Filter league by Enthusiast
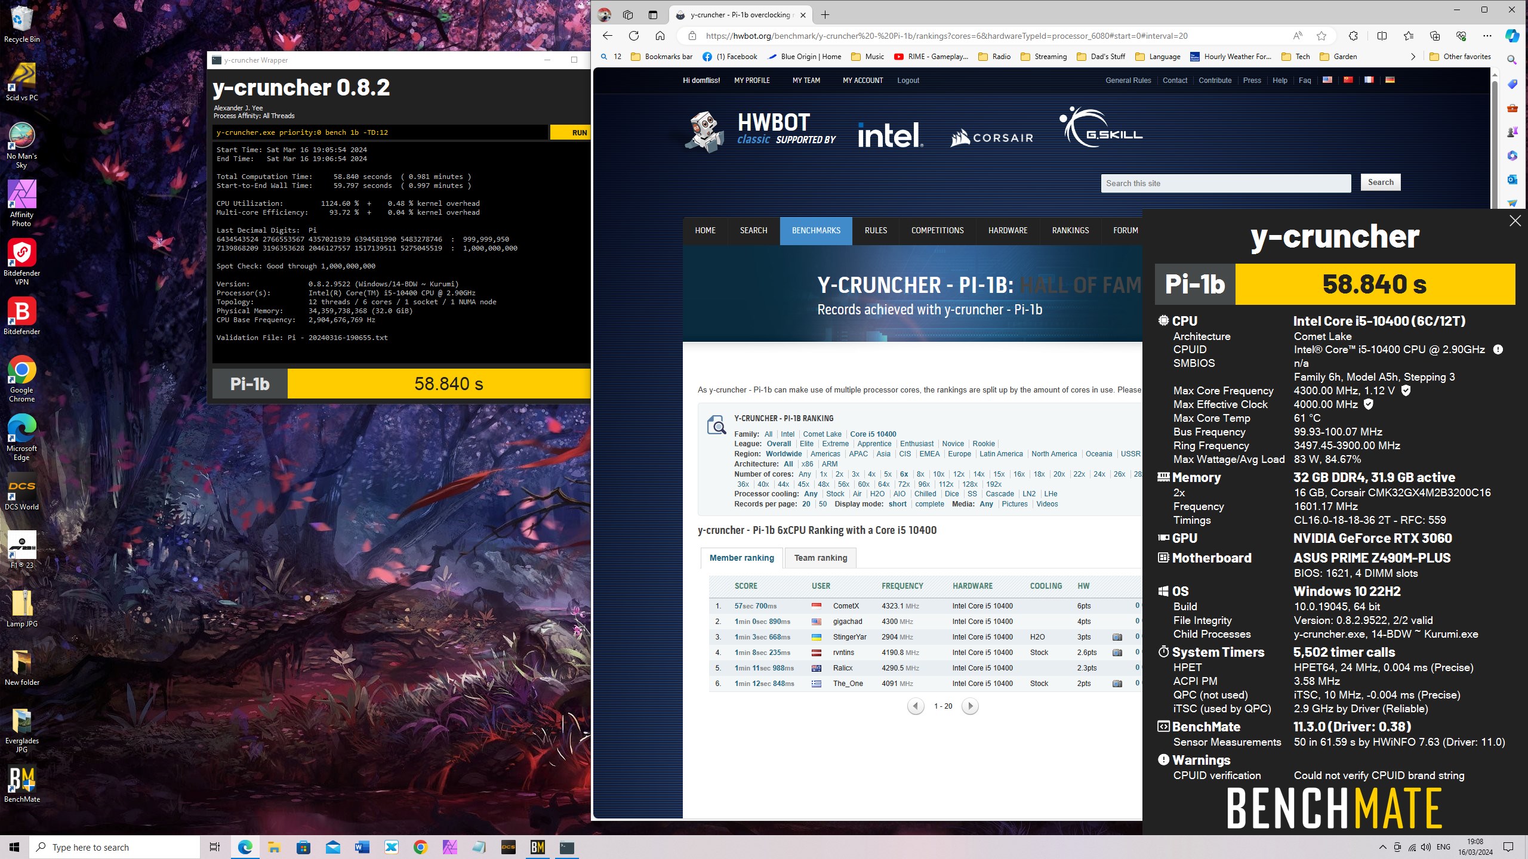 [916, 444]
